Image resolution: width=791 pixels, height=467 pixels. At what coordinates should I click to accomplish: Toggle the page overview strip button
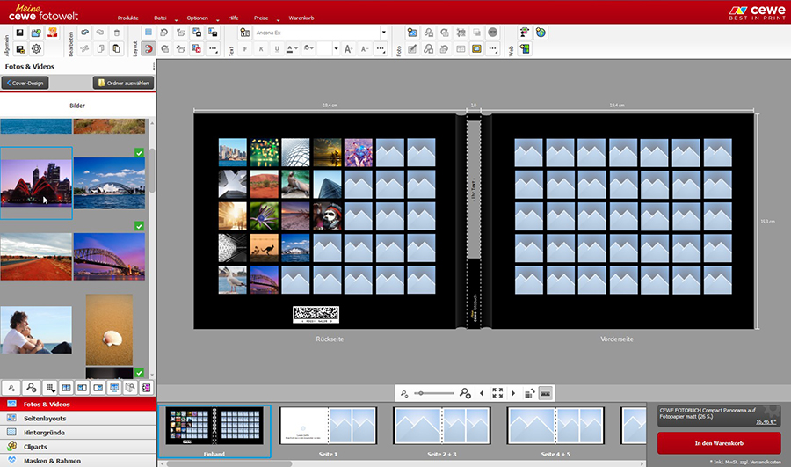tap(545, 393)
